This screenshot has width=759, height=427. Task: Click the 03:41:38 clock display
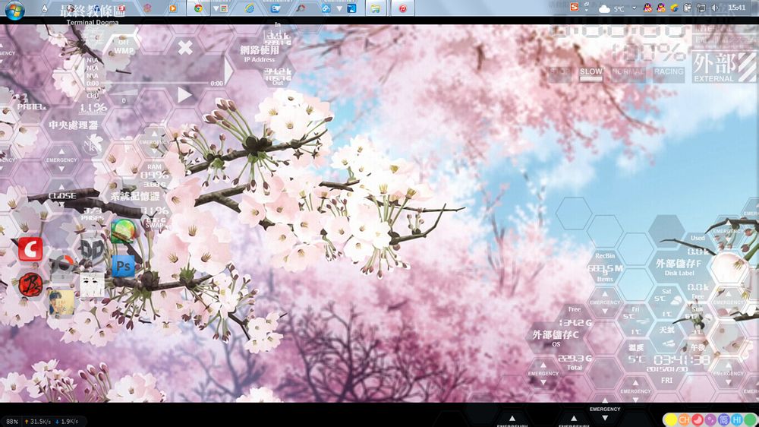(682, 360)
